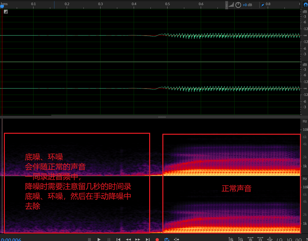Click the HUD volume level bars icon
308x241 pixels.
[x=231, y=5]
